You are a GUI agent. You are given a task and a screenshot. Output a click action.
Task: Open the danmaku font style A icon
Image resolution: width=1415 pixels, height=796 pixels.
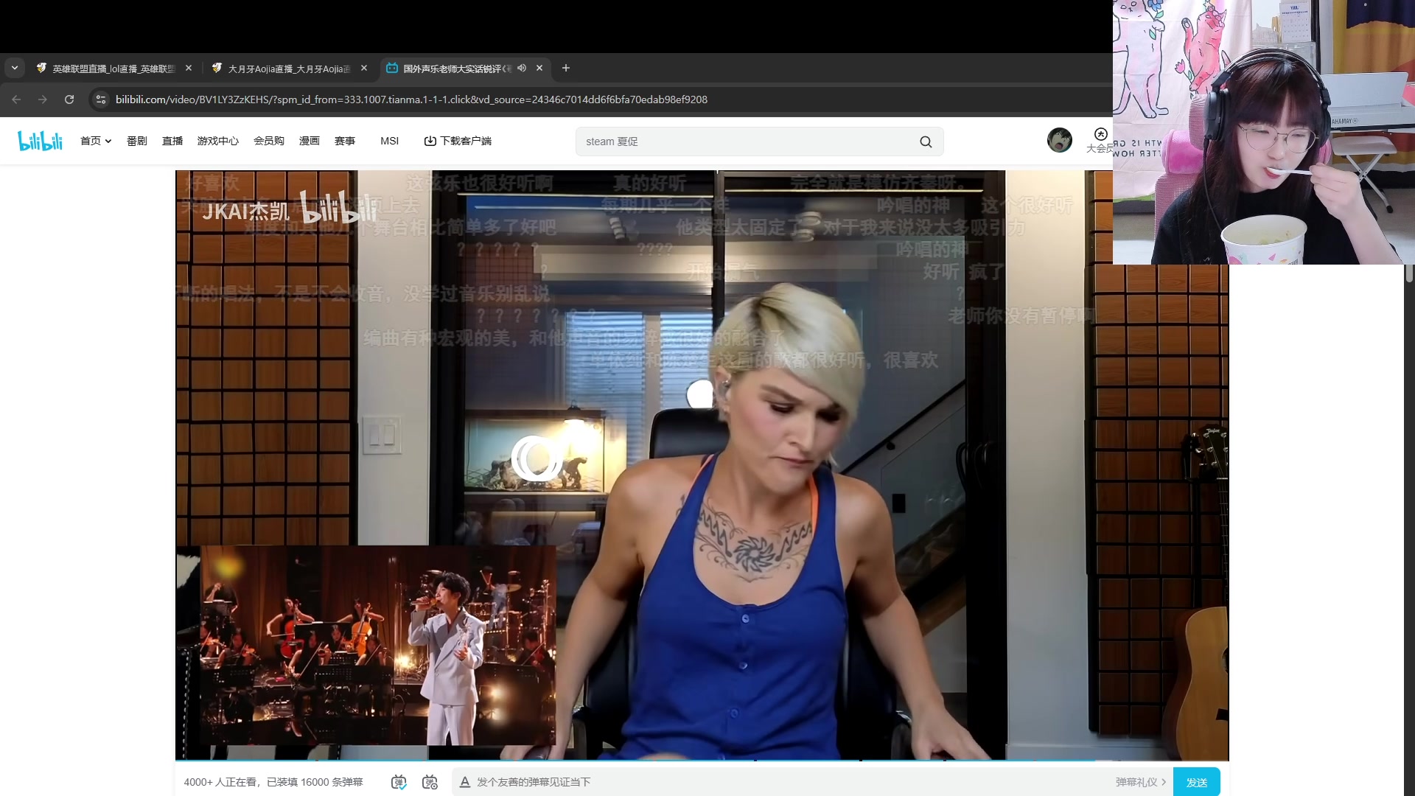coord(465,782)
